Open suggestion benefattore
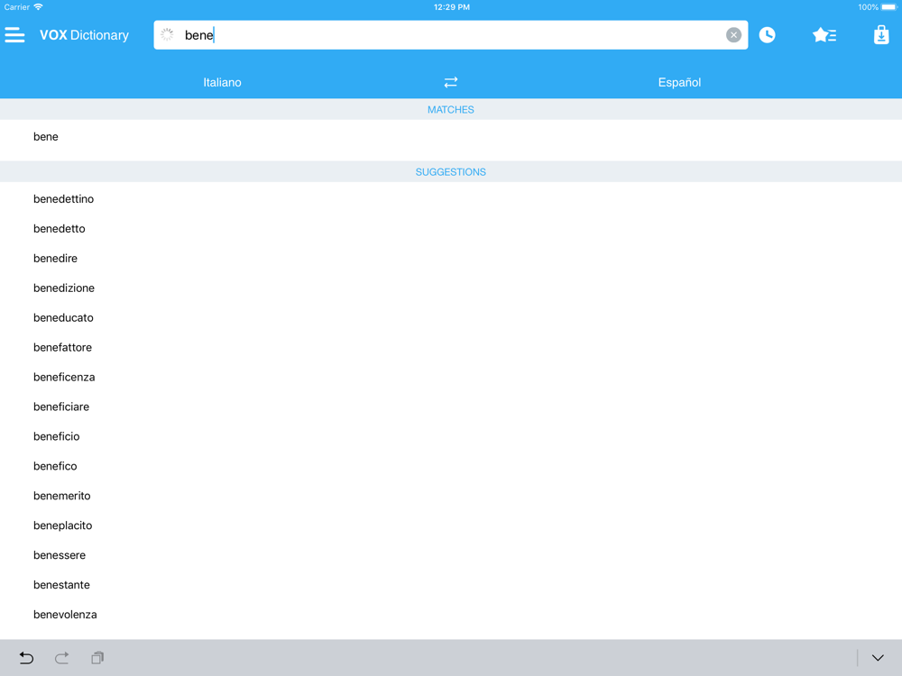Image resolution: width=902 pixels, height=676 pixels. click(451, 347)
